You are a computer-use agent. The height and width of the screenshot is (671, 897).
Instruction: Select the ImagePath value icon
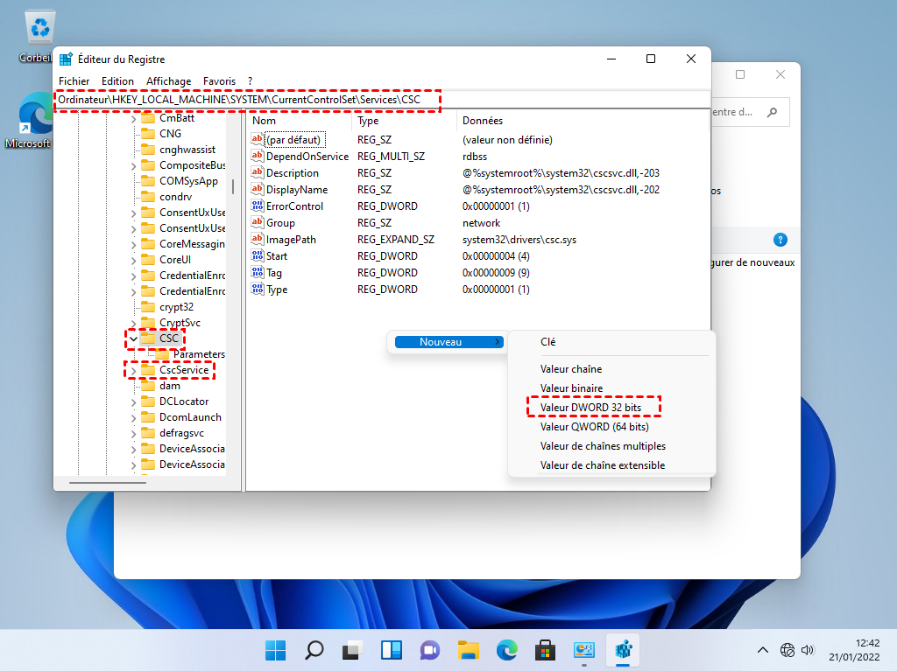click(258, 239)
